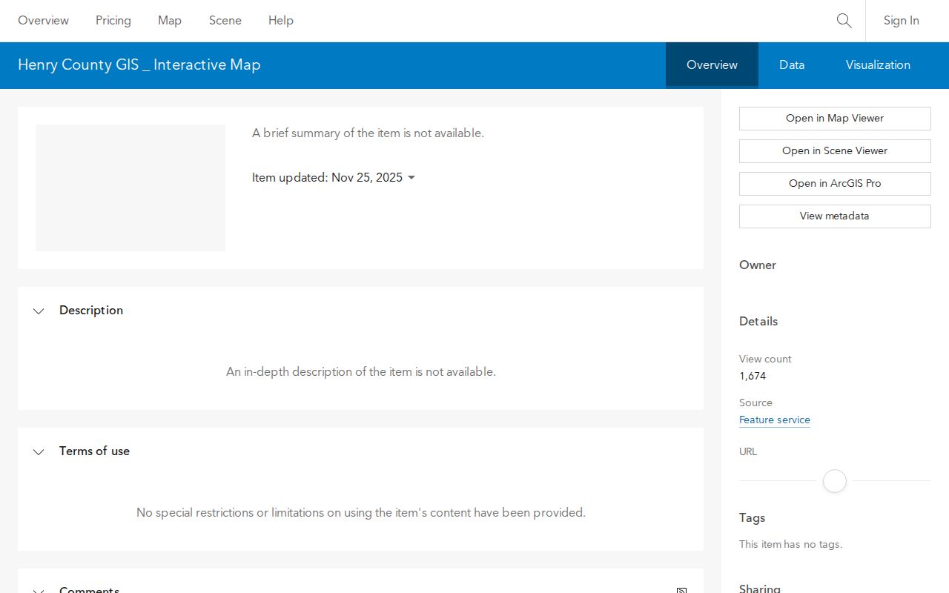Expand the Item updated date dropdown arrow
Image resolution: width=949 pixels, height=593 pixels.
pos(411,178)
